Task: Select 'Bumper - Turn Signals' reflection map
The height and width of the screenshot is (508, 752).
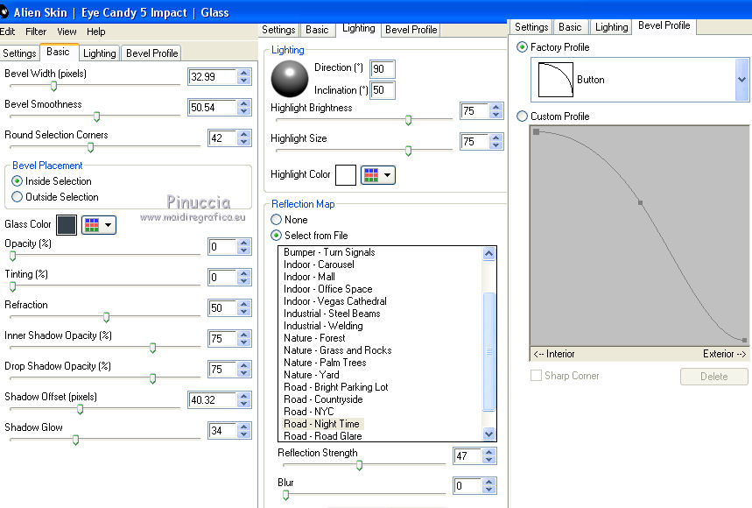Action: click(329, 252)
